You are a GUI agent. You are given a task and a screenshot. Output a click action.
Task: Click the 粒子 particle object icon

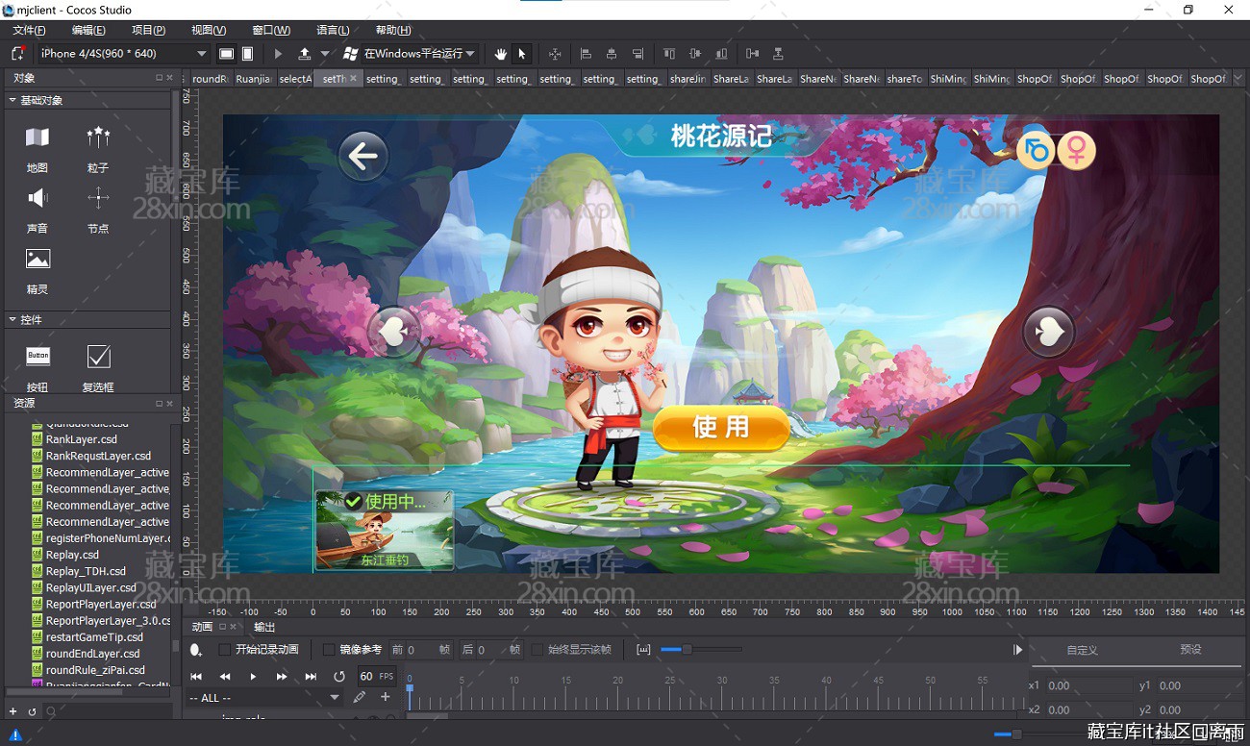[98, 137]
